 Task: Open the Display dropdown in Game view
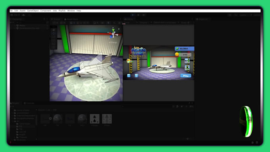[x=145, y=23]
